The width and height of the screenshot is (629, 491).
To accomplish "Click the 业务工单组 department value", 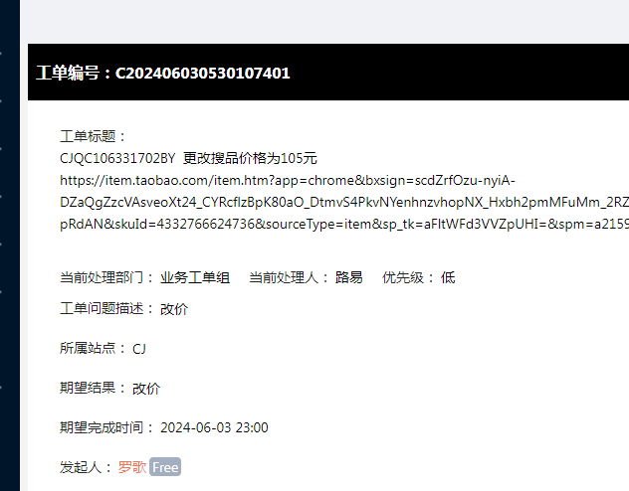I will pos(195,277).
